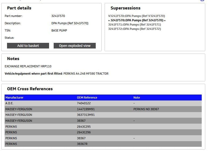Select Perkins reference 2643C296
Viewport: 209px width, 153px height.
(84, 132)
